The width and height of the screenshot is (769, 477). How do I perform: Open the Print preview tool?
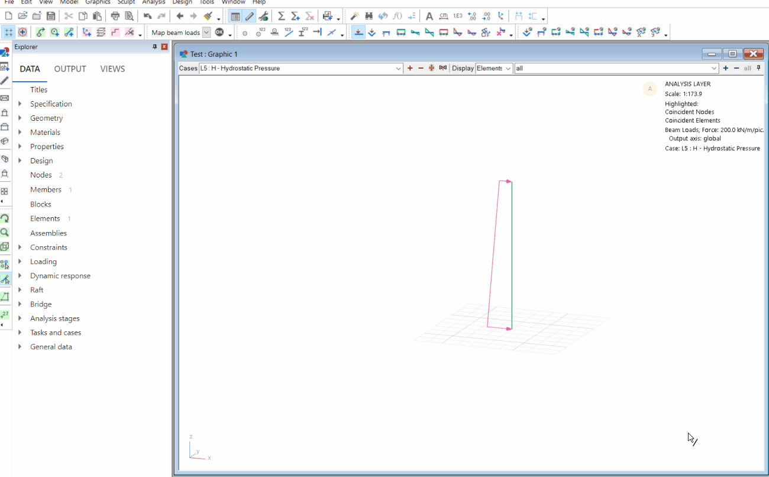tap(129, 16)
